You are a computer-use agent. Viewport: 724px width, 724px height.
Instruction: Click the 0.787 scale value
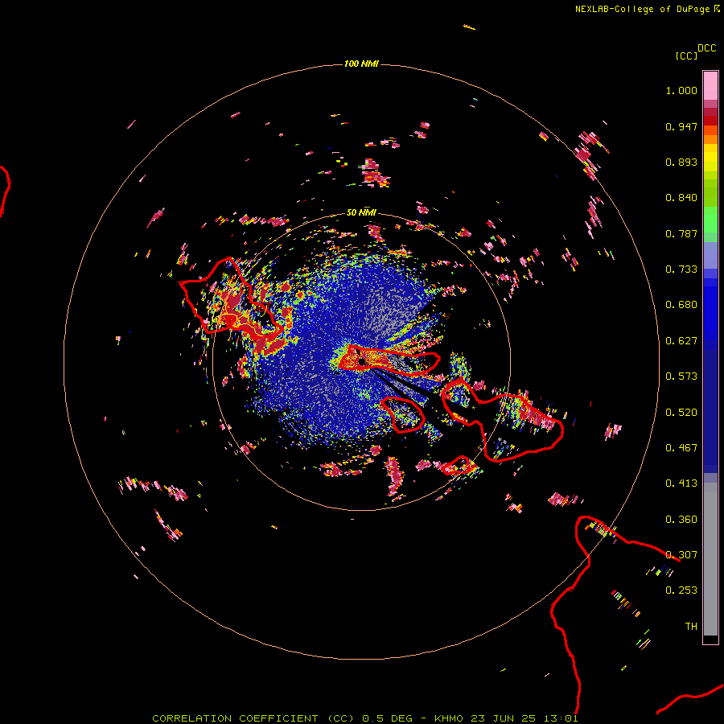coord(681,233)
